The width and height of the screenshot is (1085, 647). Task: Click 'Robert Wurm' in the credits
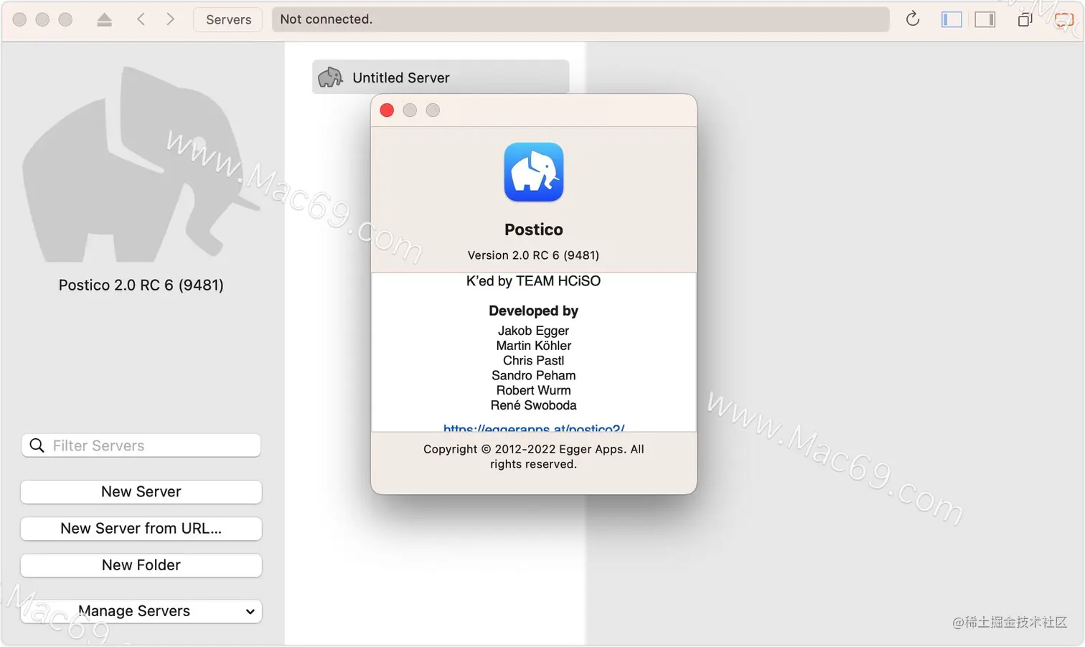tap(534, 390)
